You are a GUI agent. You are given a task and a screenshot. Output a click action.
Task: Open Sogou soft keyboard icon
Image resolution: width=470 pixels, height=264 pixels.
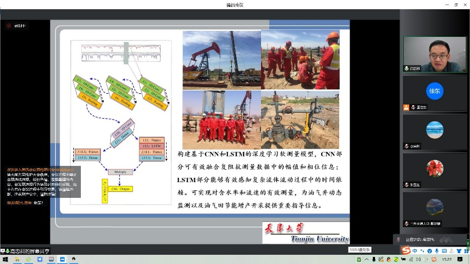pos(444,250)
